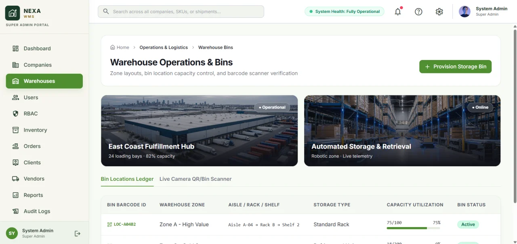Click Aisle A-04 Rack B Shelf 2 cell
This screenshot has width=517, height=244.
pyautogui.click(x=264, y=225)
